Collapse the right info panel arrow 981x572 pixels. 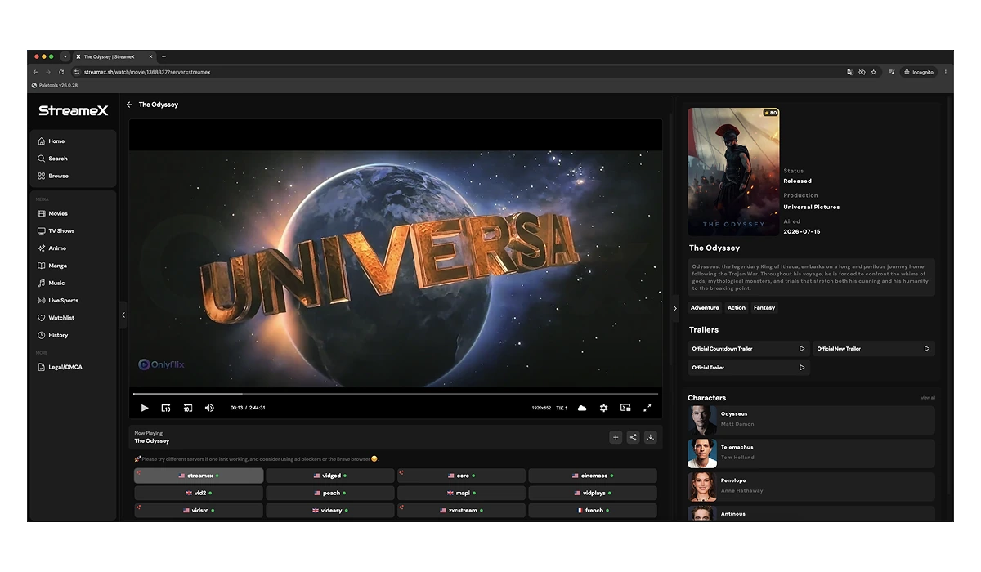click(x=675, y=308)
